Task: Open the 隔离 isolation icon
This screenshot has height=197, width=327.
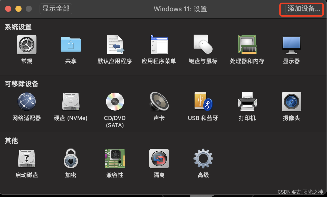Action: coord(159,159)
